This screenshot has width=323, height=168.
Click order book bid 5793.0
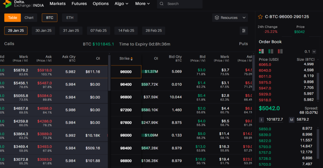[x=265, y=147]
